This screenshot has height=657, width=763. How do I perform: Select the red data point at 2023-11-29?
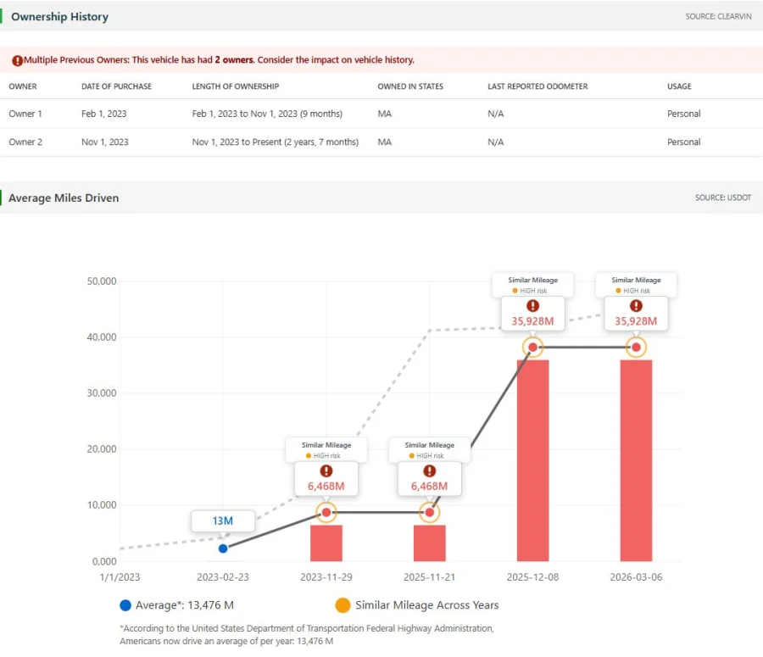326,512
